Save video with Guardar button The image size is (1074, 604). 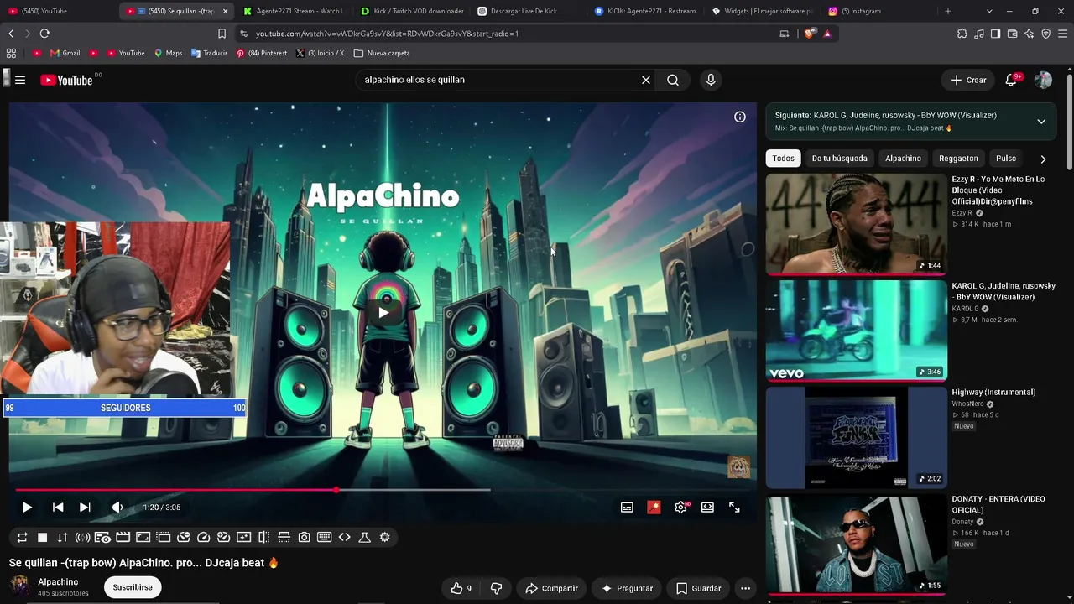(698, 588)
